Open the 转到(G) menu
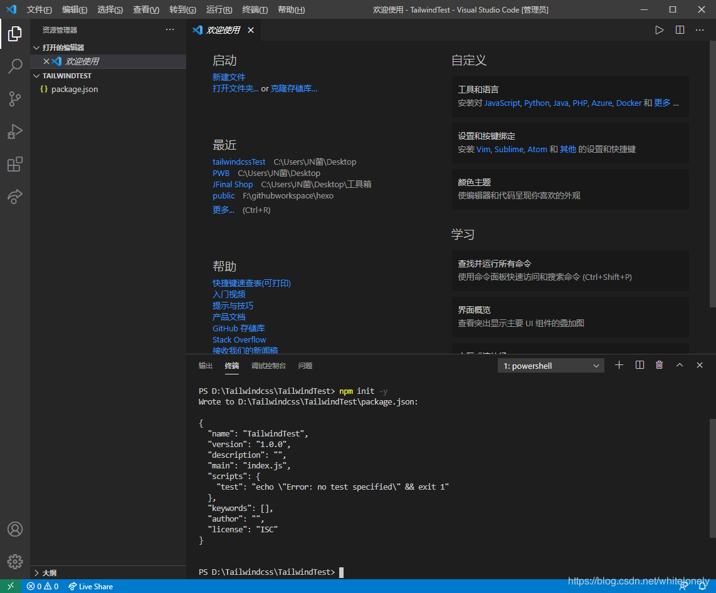 coord(182,9)
